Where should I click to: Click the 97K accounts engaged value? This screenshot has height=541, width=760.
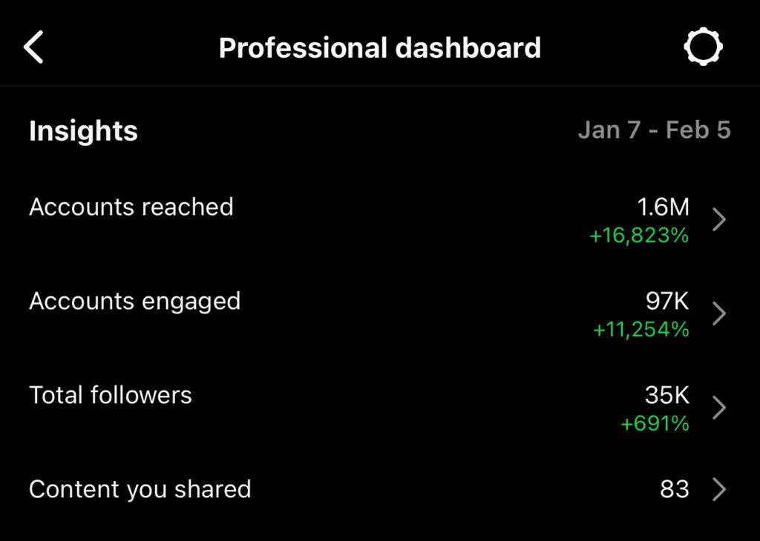click(667, 302)
